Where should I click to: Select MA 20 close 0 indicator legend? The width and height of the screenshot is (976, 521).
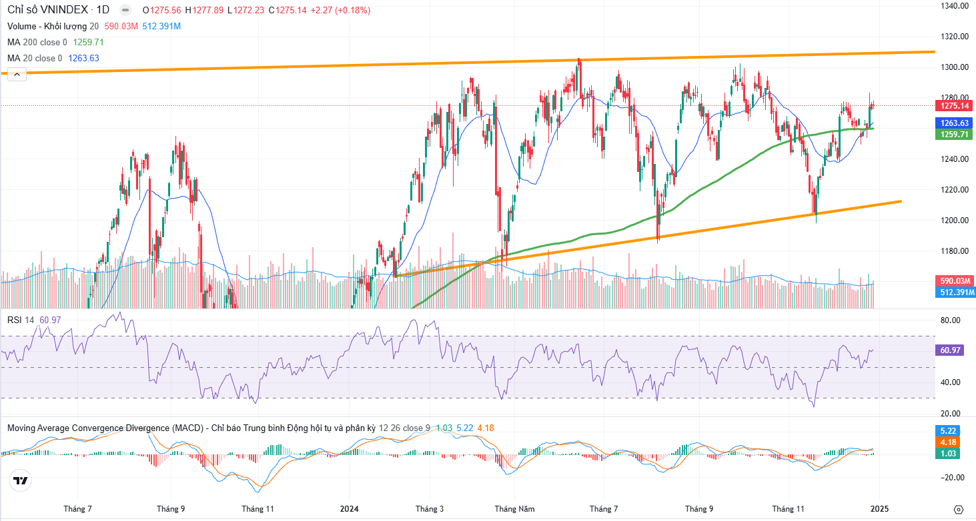(x=35, y=58)
